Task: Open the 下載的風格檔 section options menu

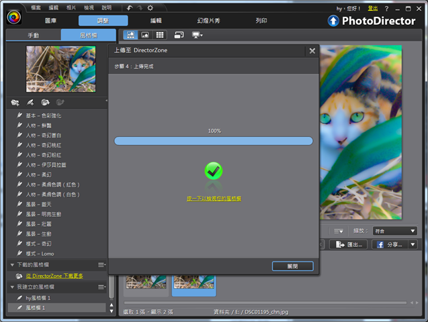Action: tap(102, 265)
